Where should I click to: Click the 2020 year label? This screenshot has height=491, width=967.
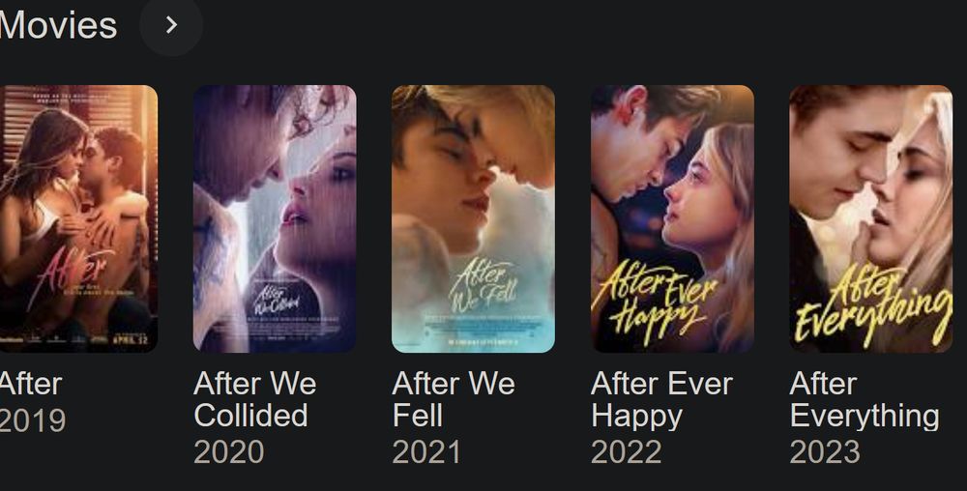(229, 452)
